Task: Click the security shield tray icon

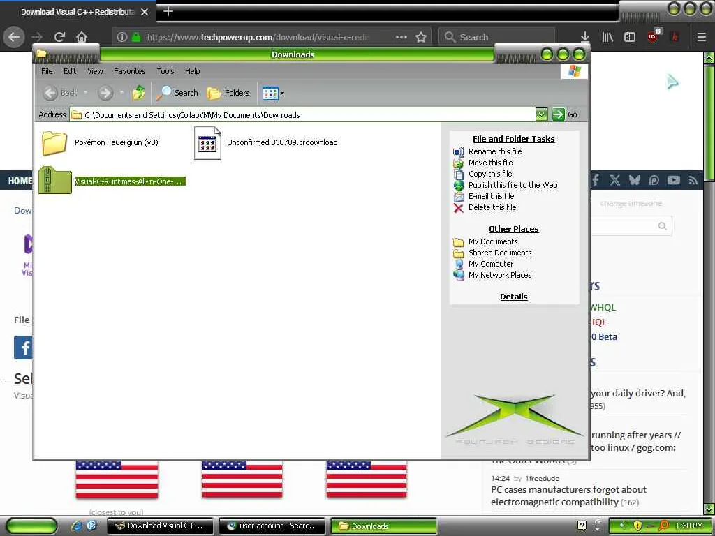Action: (x=637, y=526)
